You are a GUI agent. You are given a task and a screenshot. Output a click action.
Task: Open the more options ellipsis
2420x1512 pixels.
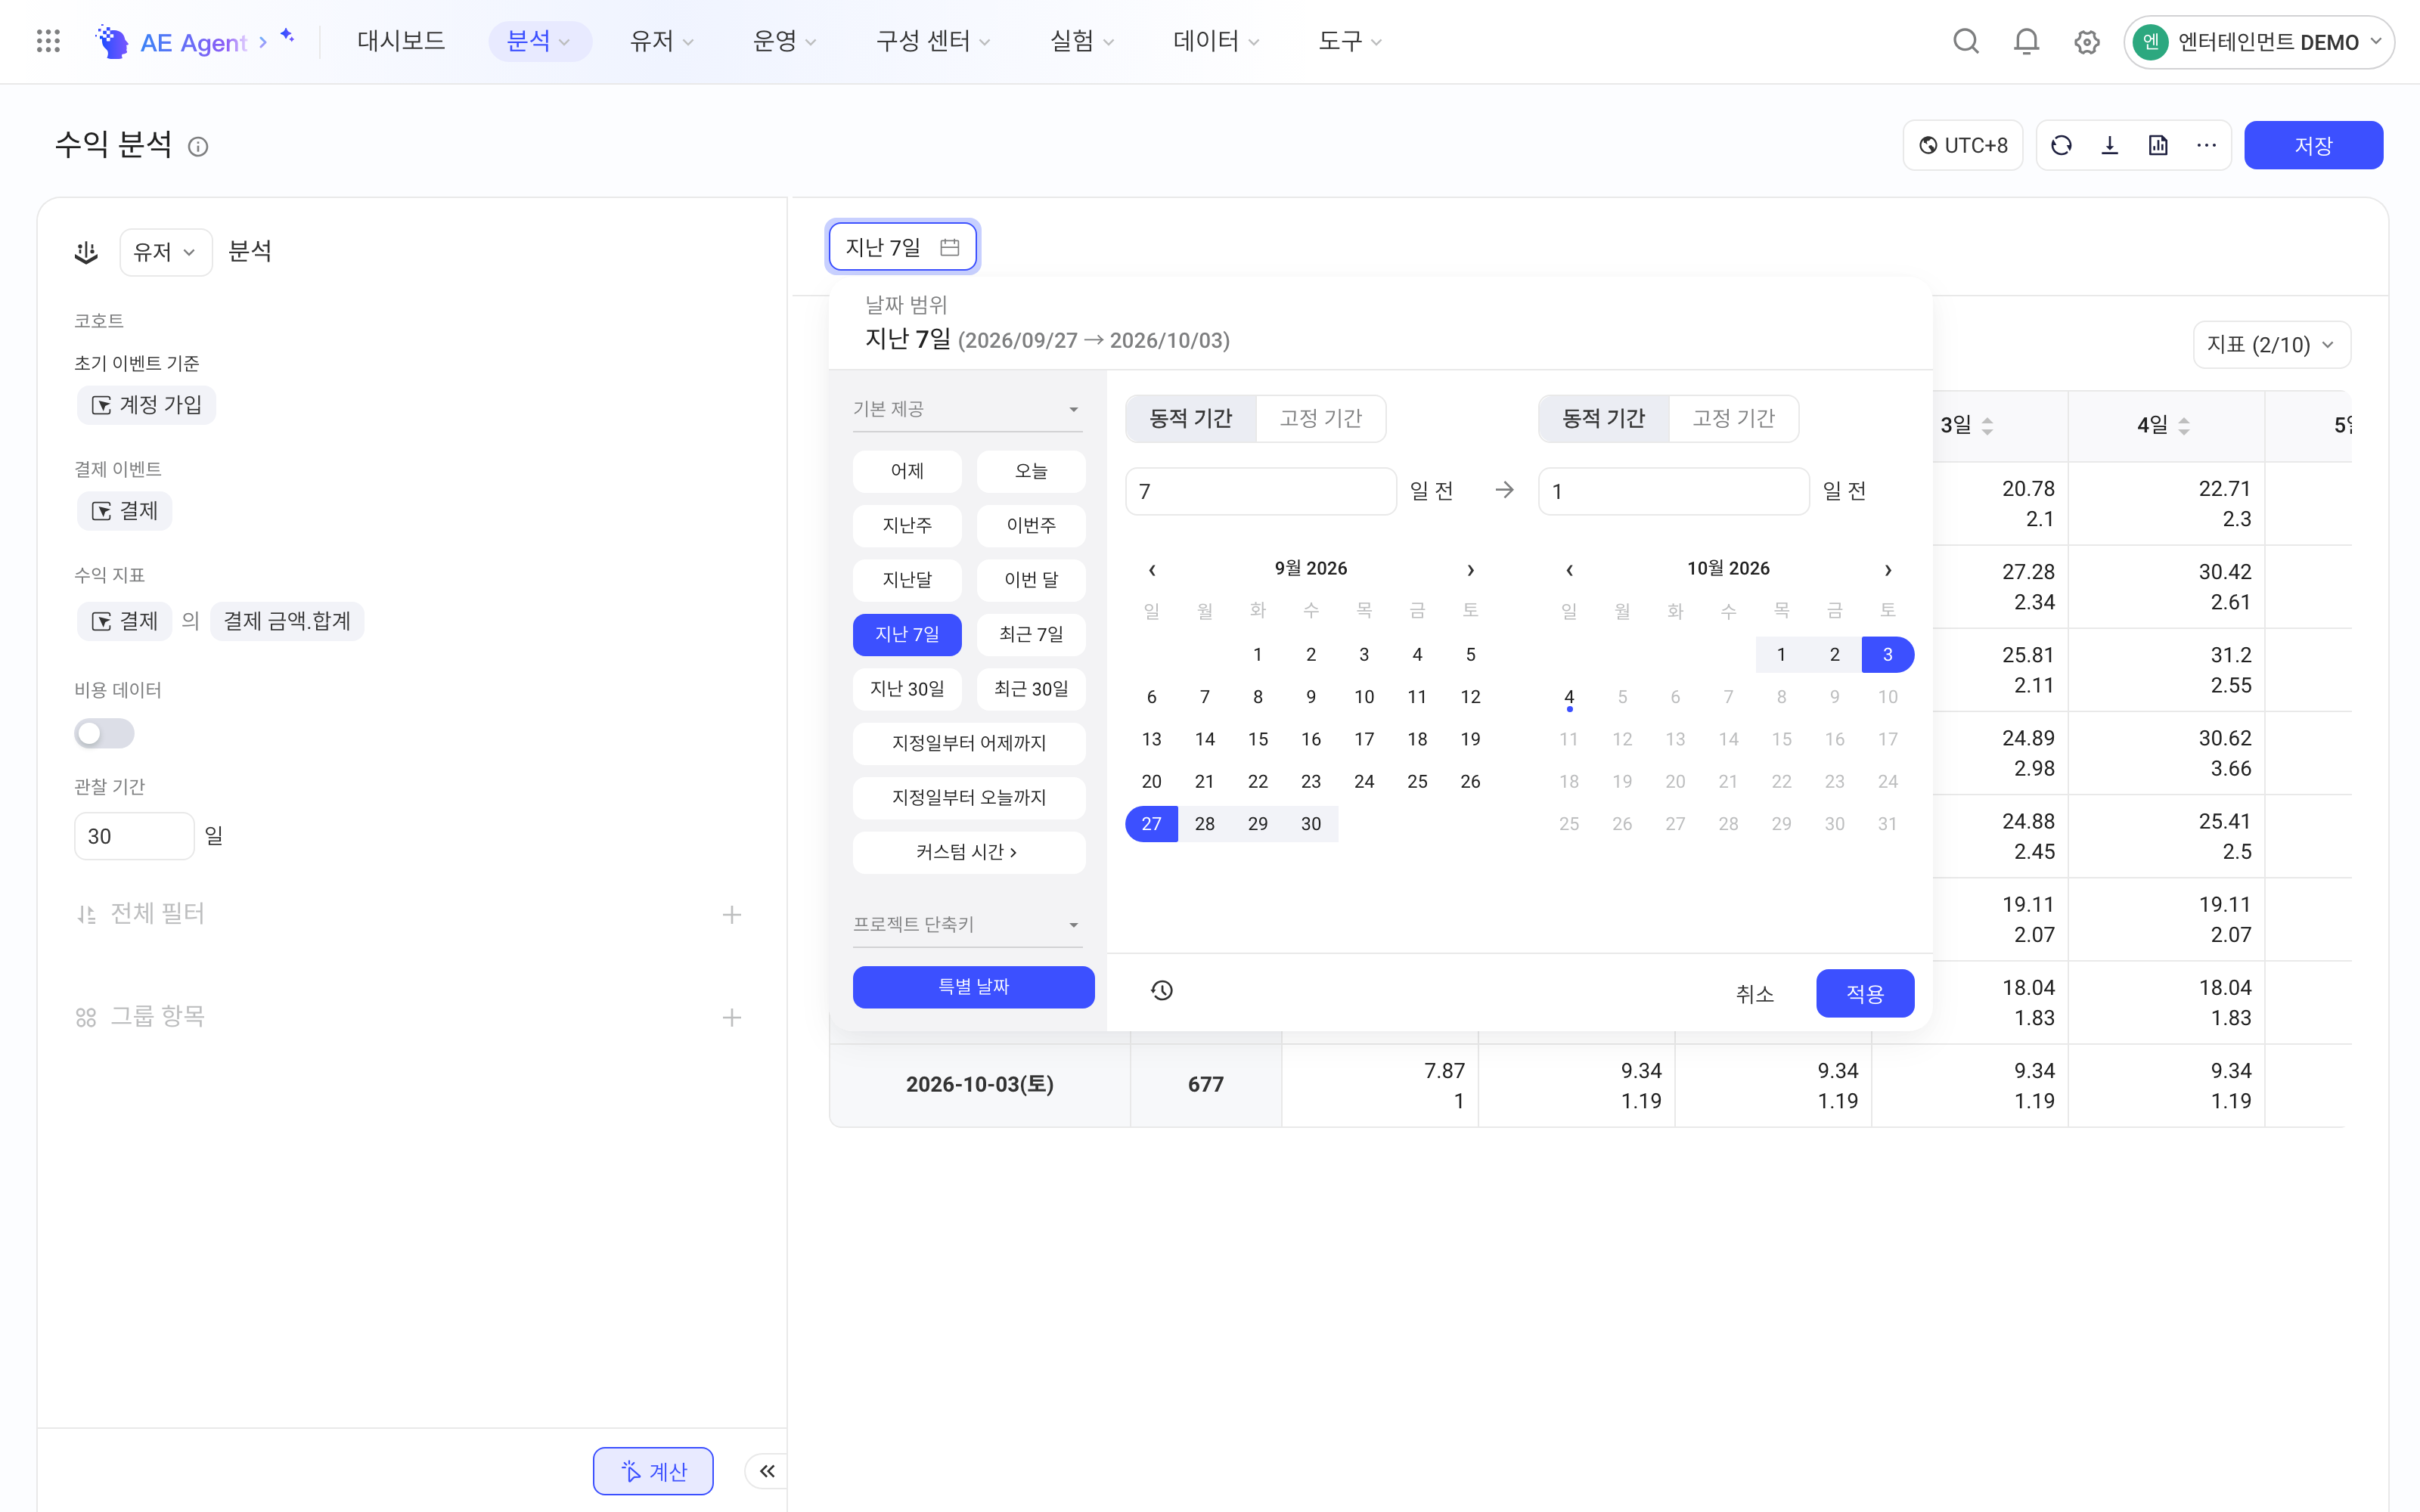2206,145
